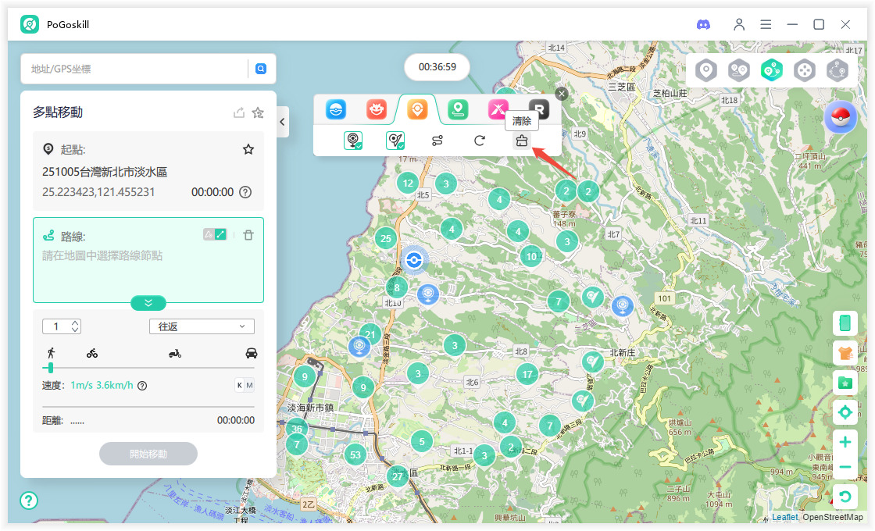
Task: Open the Leaflet link
Action: tap(784, 517)
